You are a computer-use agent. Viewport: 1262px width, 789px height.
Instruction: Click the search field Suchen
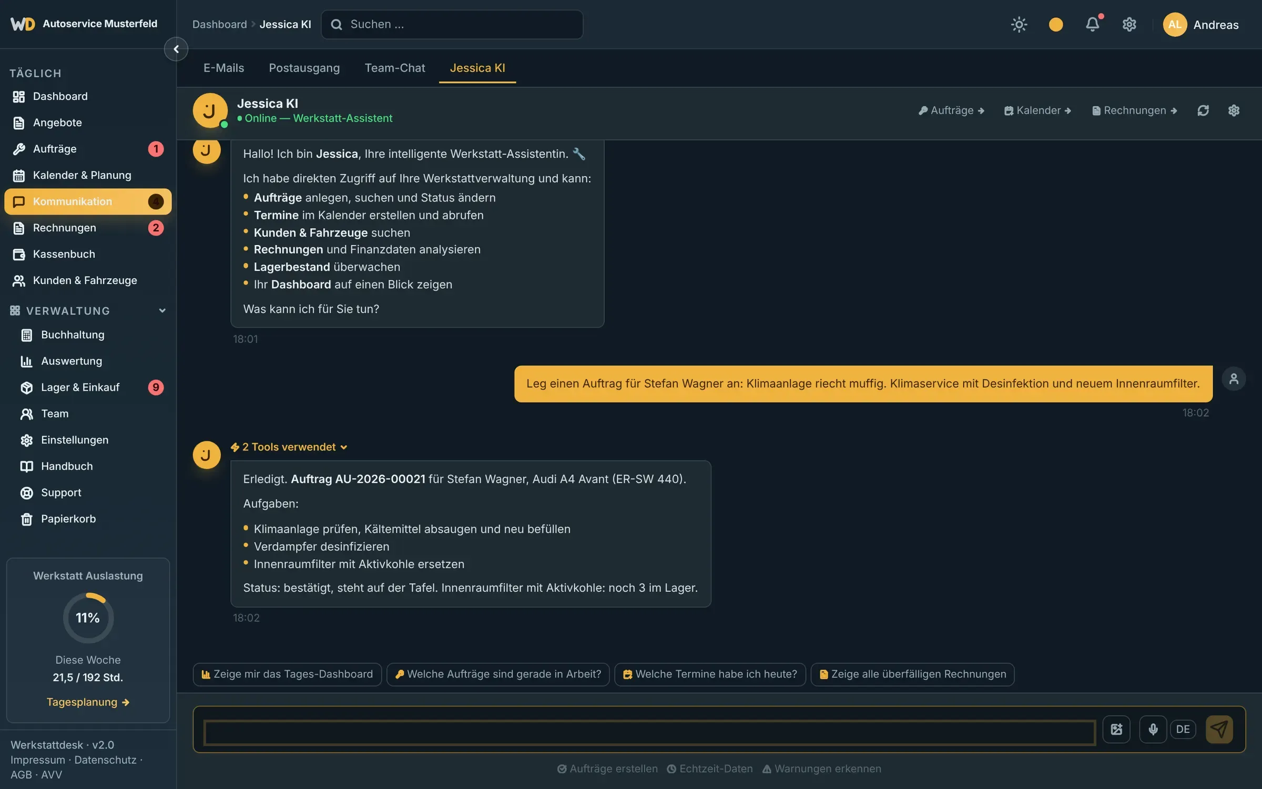point(452,24)
